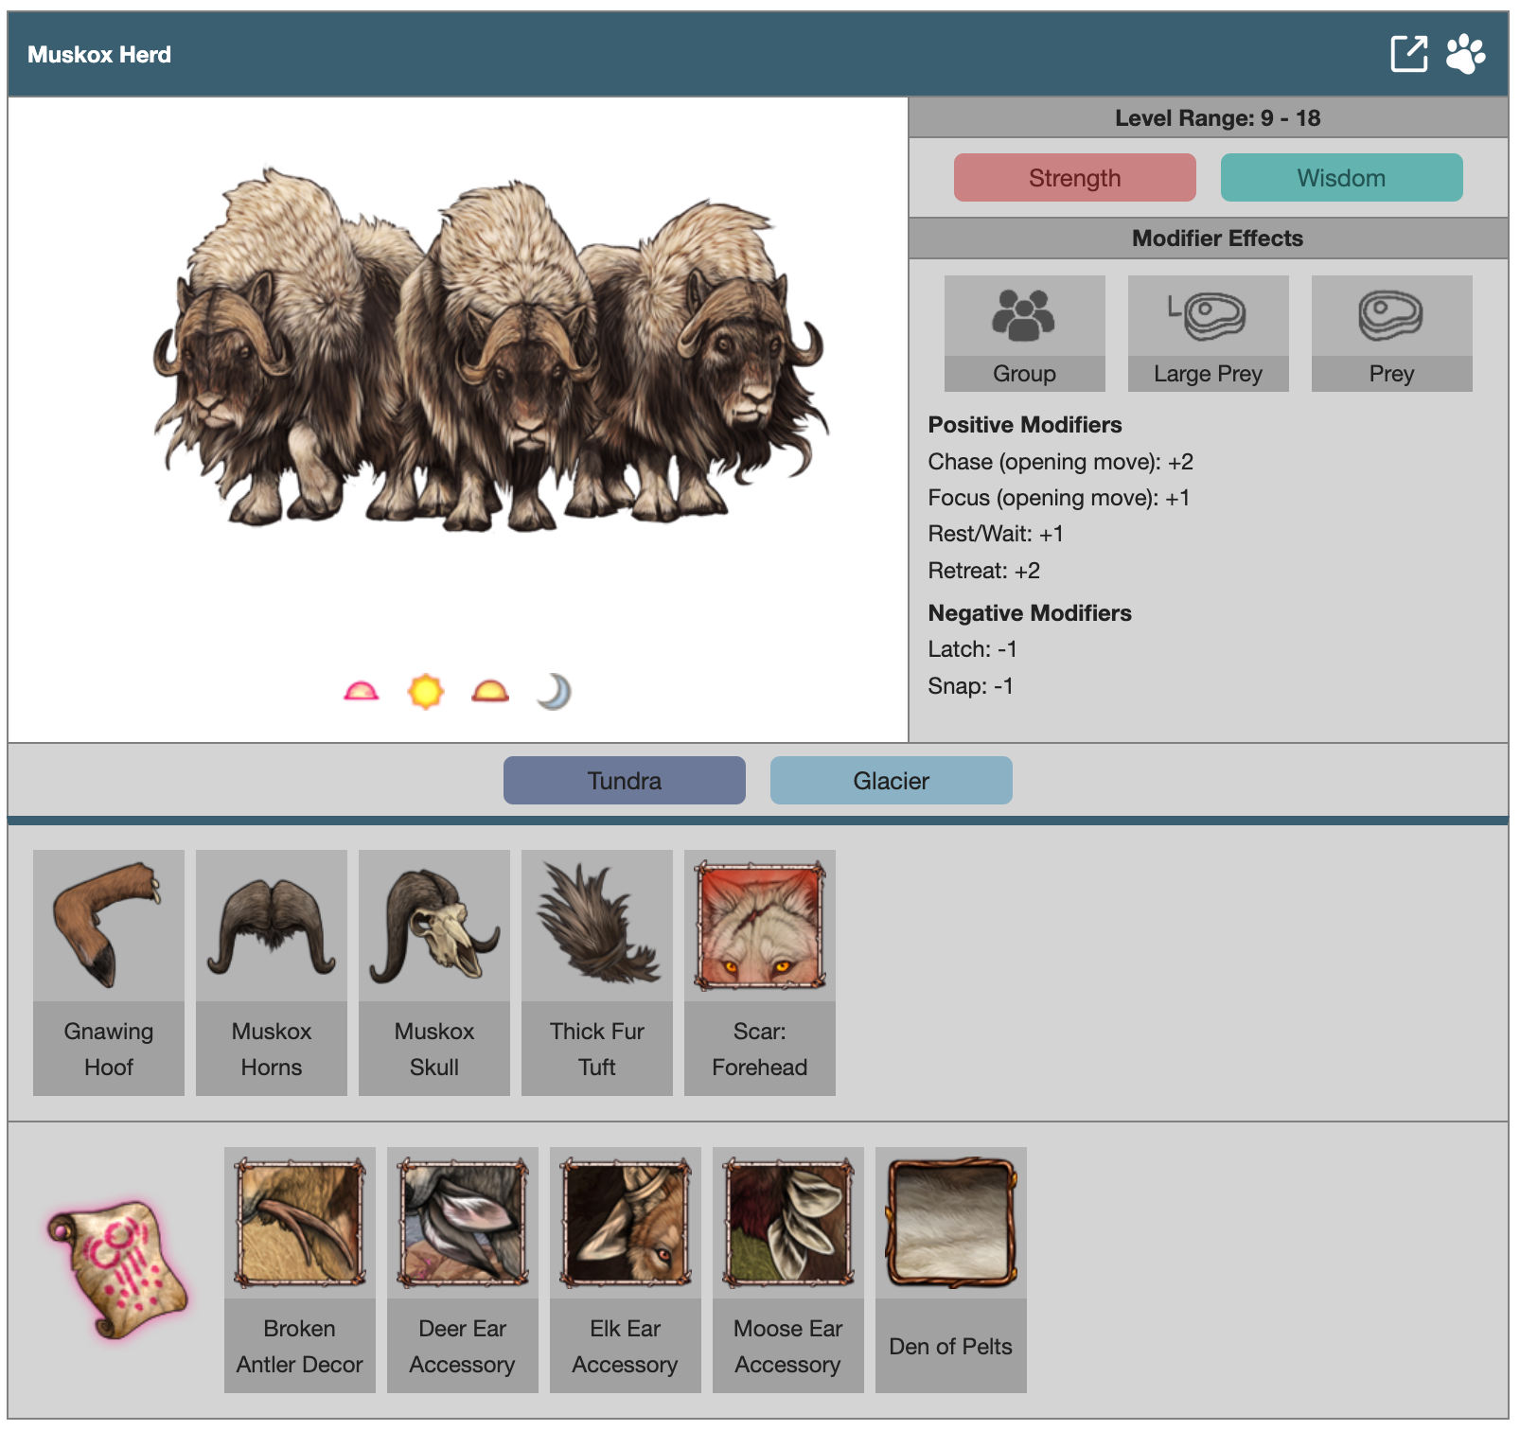The height and width of the screenshot is (1431, 1520).
Task: Click the pink dawn time icon
Action: pyautogui.click(x=361, y=692)
